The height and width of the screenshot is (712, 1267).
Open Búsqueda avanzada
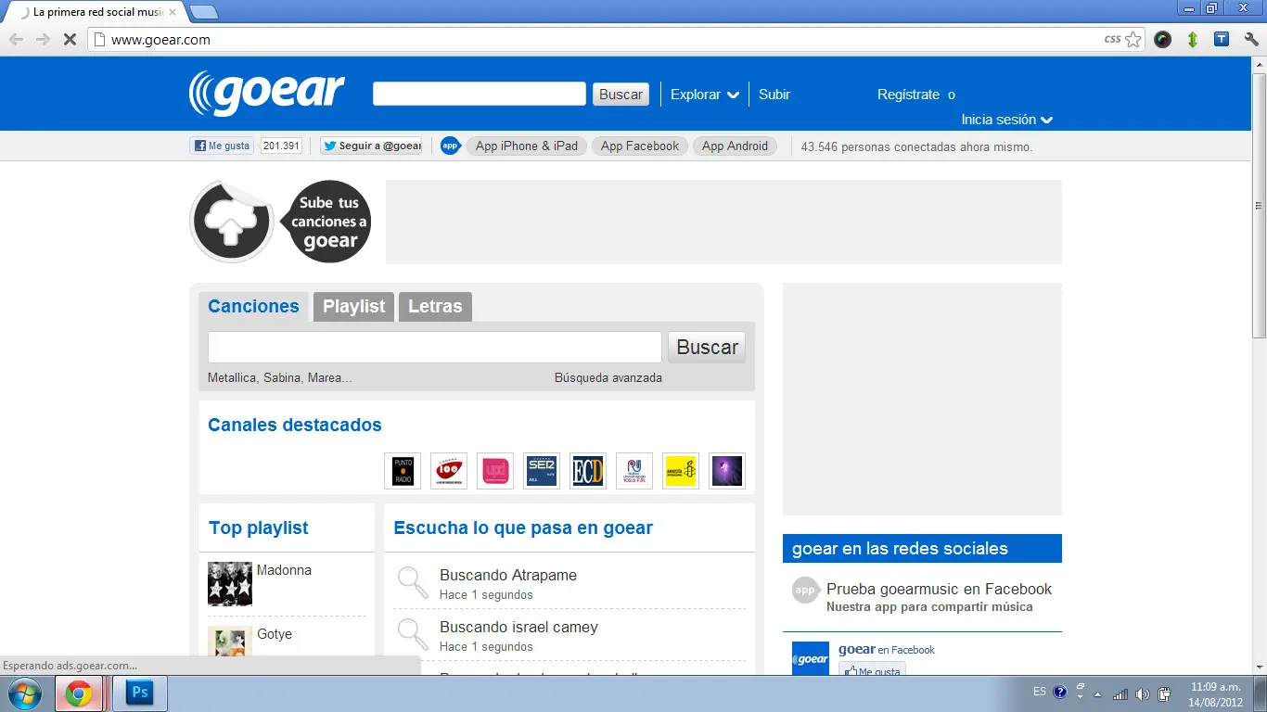(608, 377)
